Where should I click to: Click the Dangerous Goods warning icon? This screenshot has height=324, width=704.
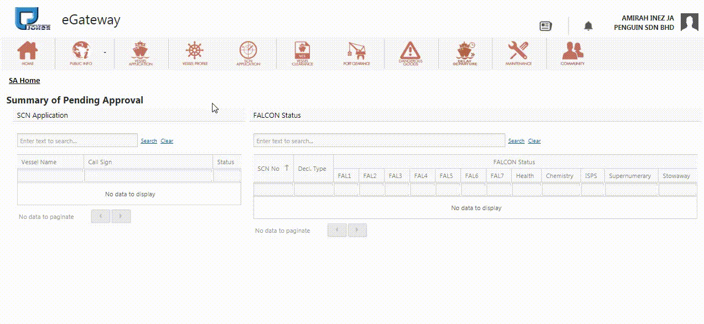click(x=410, y=53)
